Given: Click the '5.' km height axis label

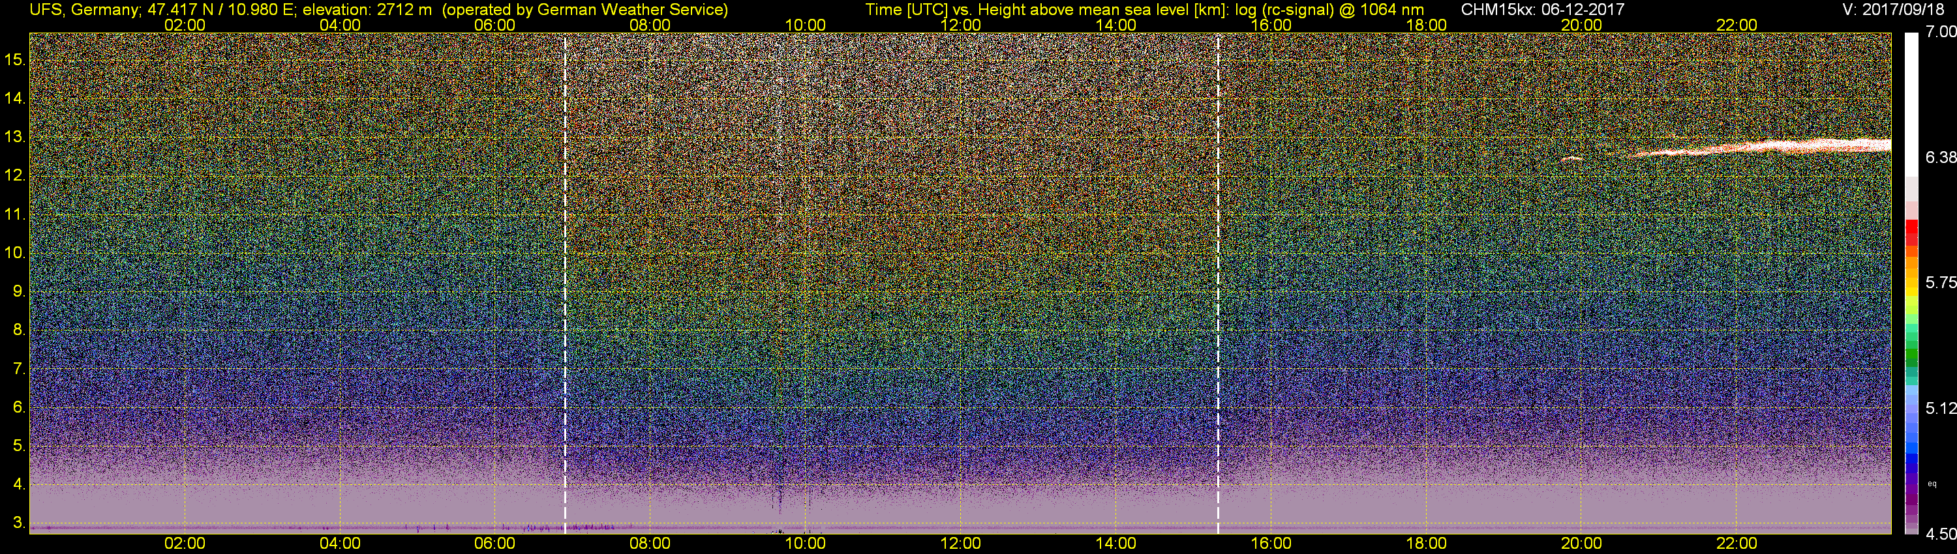Looking at the screenshot, I should [19, 445].
